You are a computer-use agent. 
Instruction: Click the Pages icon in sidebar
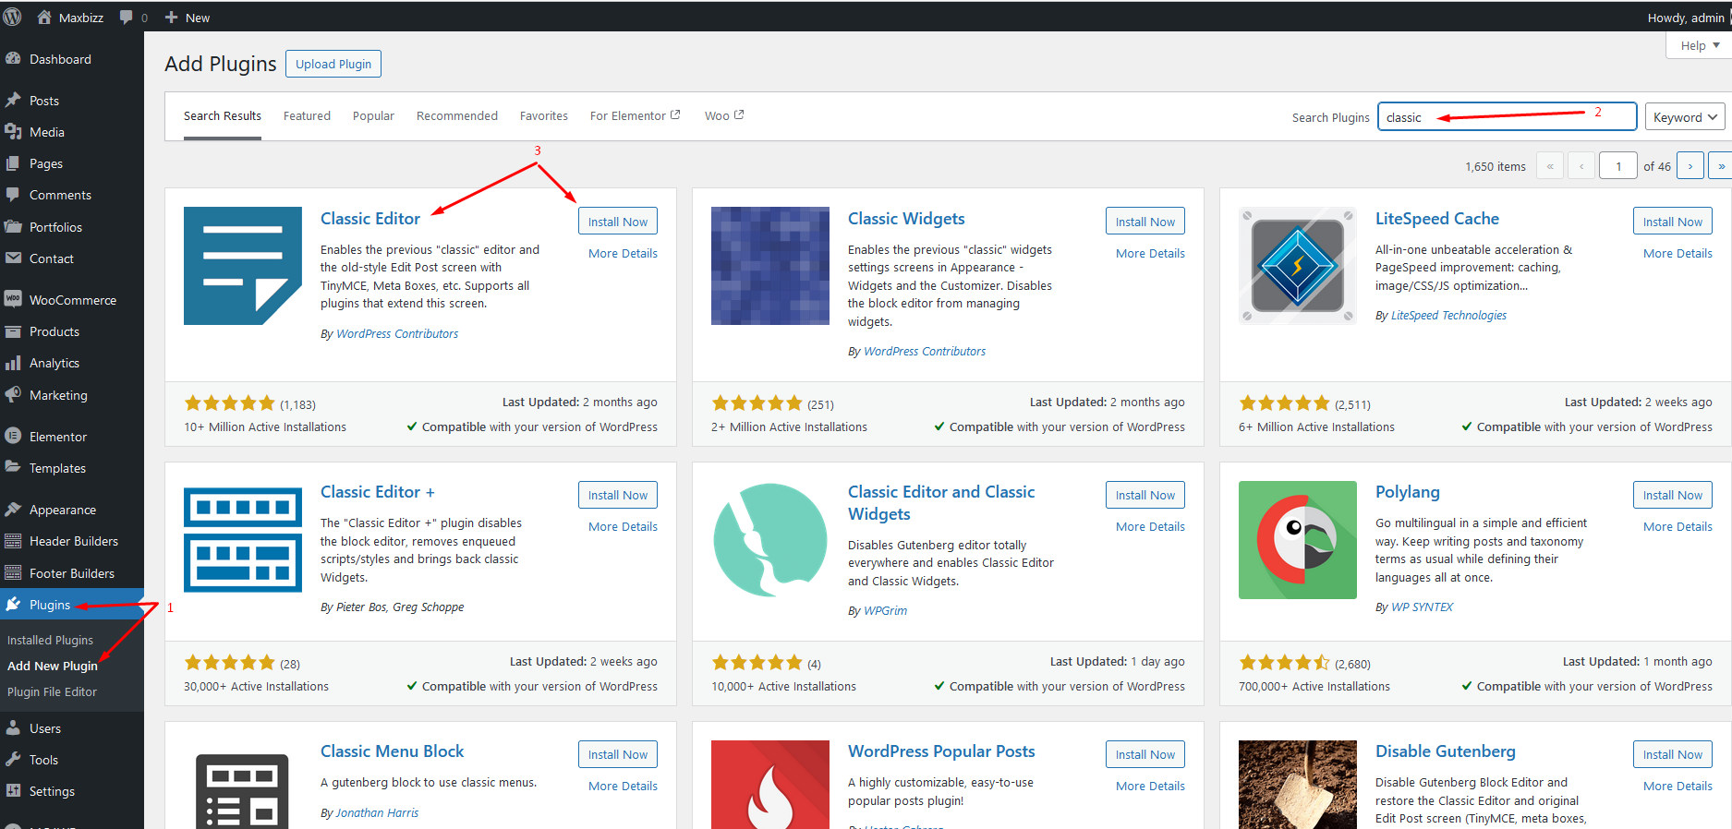click(x=13, y=163)
